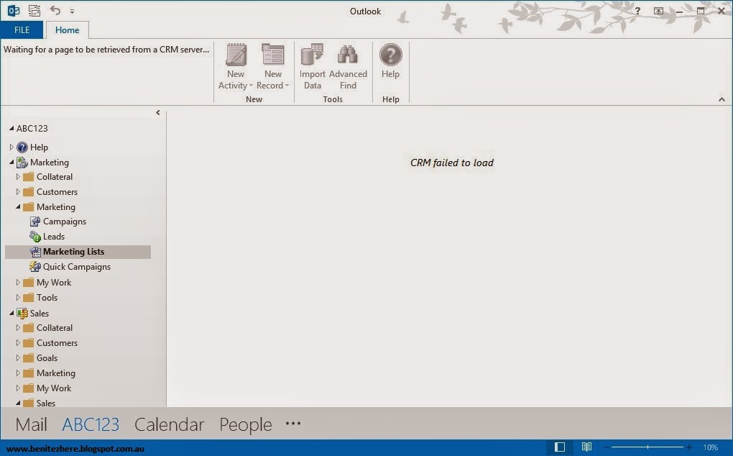Screen dimensions: 733x456
Task: Click the Leads item icon
Action: tap(35, 237)
